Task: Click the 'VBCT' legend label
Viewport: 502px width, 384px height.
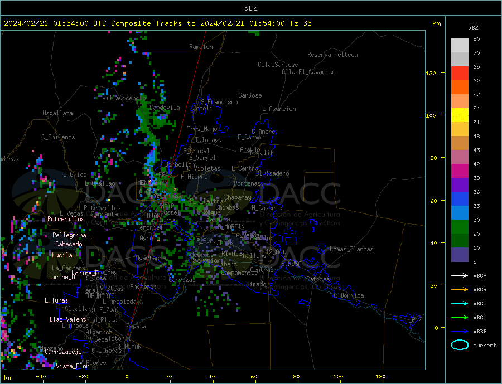Action: point(480,303)
